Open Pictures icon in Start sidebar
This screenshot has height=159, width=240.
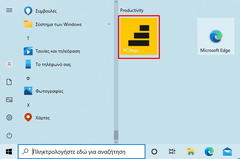(9, 100)
